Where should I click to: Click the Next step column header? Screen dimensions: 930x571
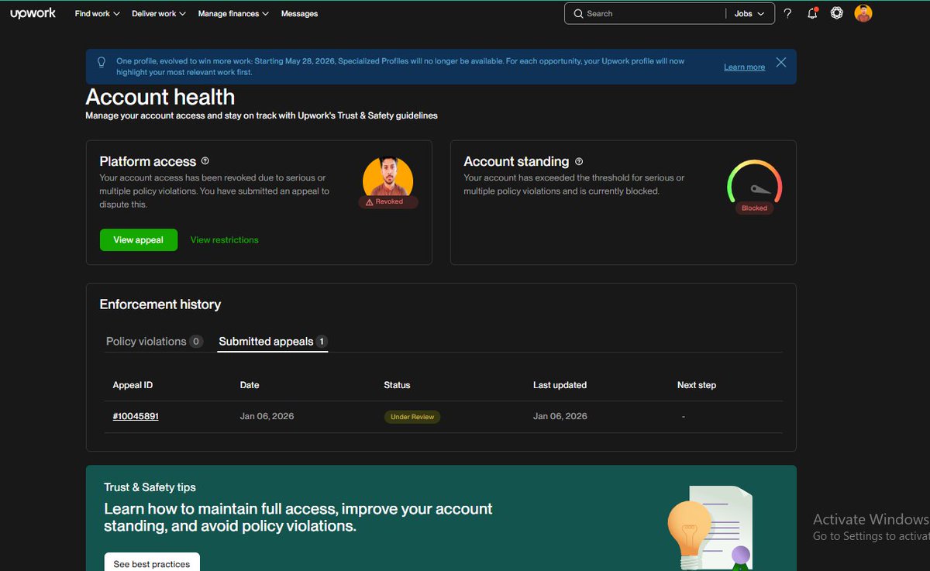coord(697,385)
